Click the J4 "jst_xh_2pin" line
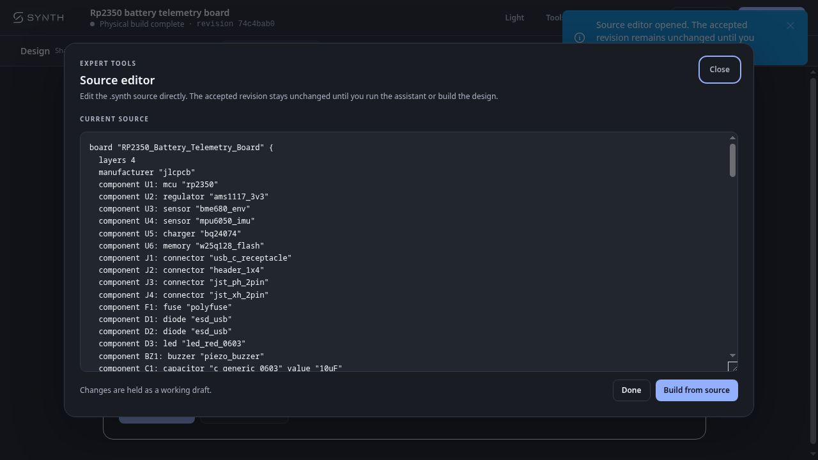Image resolution: width=818 pixels, height=460 pixels. click(x=183, y=295)
